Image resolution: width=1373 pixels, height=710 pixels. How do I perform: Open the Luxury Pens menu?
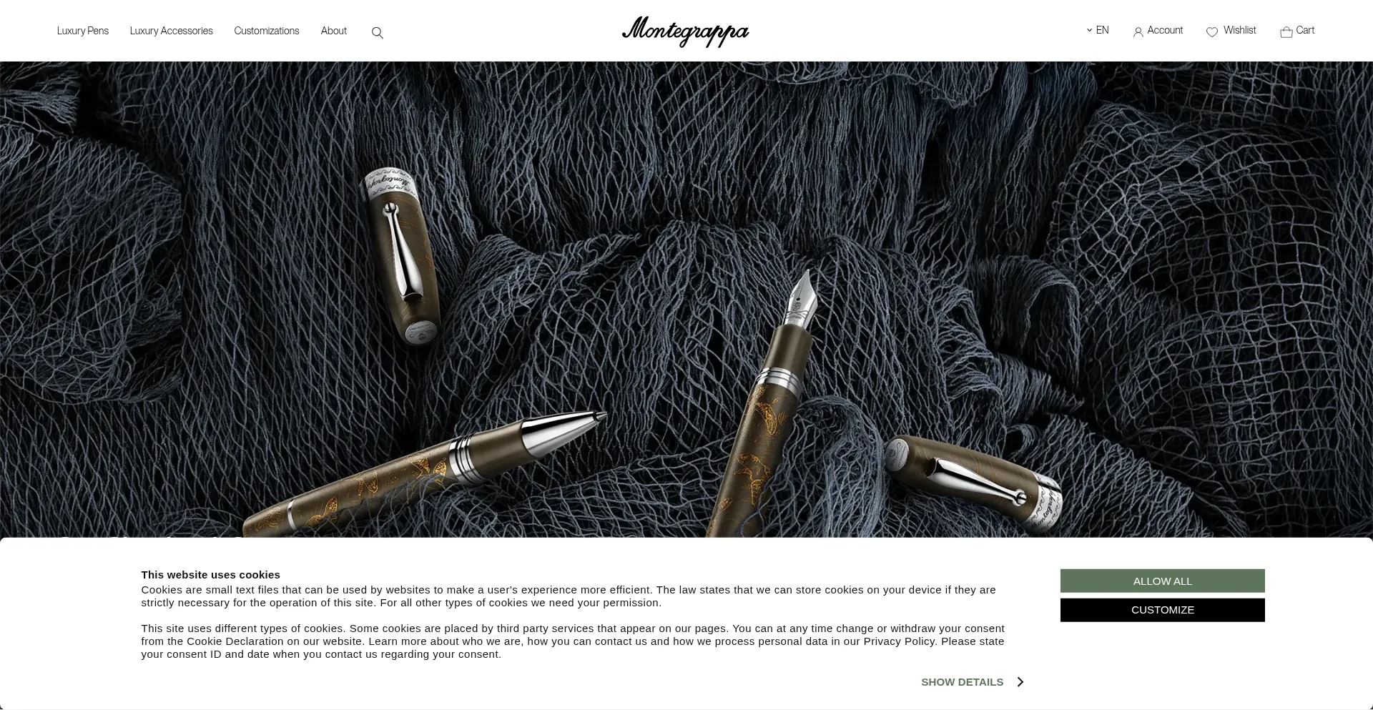point(83,31)
